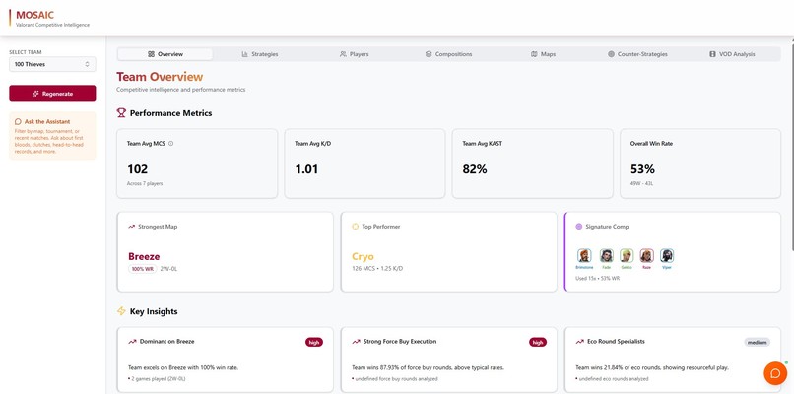
Task: Click the lightning icon beside Key Insights
Action: pos(121,311)
